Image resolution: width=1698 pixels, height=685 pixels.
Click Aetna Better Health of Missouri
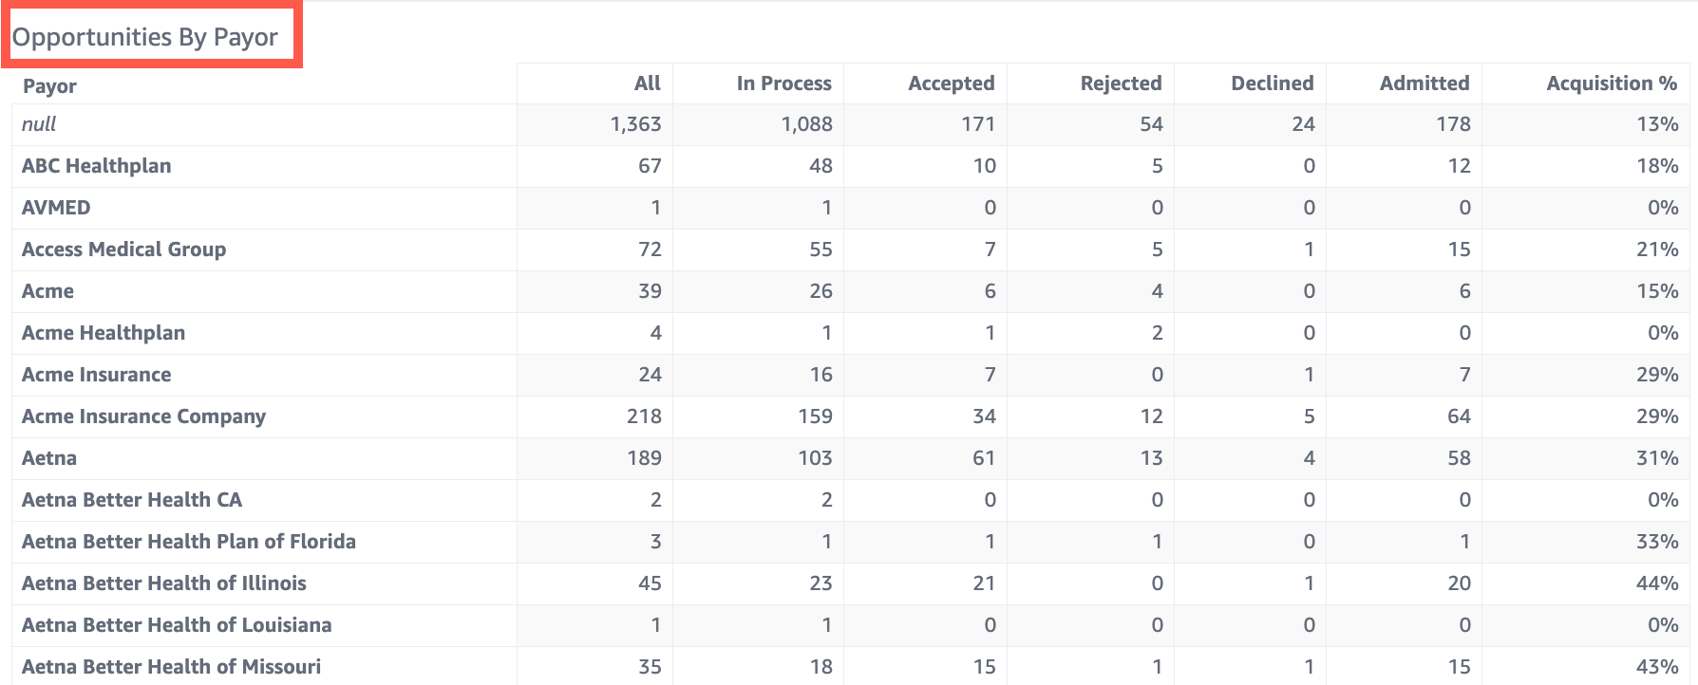click(x=171, y=667)
